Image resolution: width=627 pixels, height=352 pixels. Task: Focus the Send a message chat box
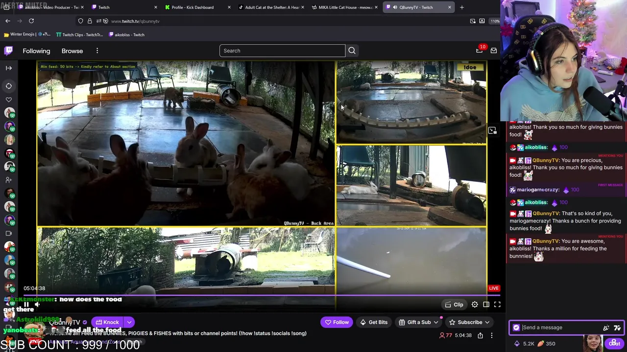click(x=562, y=328)
